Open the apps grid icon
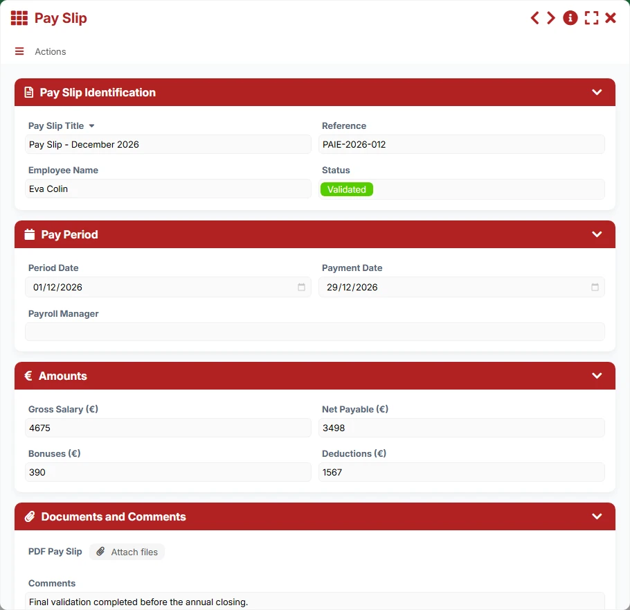Screen dimensions: 630x610 pos(19,18)
